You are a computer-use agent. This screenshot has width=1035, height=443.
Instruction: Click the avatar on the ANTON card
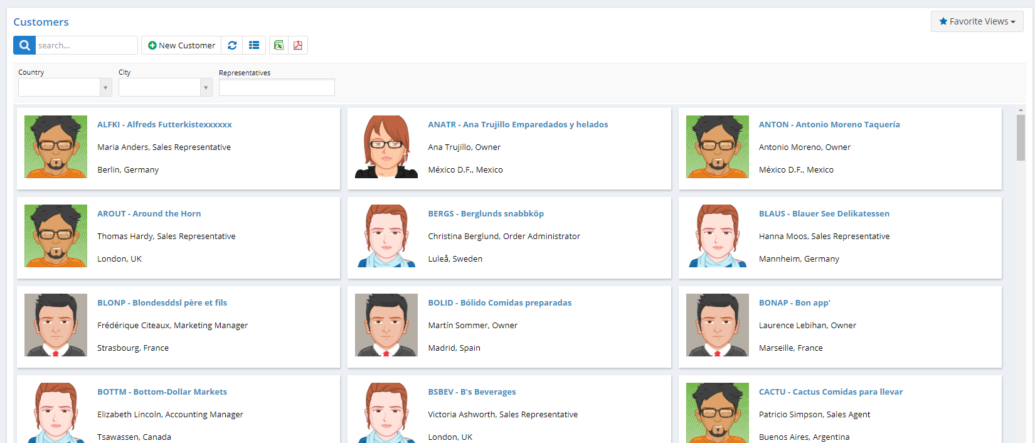(718, 147)
